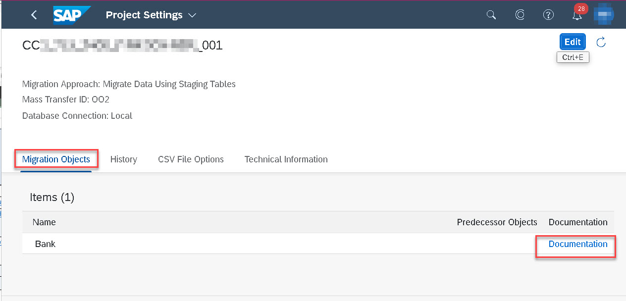Open help with the question mark icon
This screenshot has height=301, width=626.
coord(548,15)
